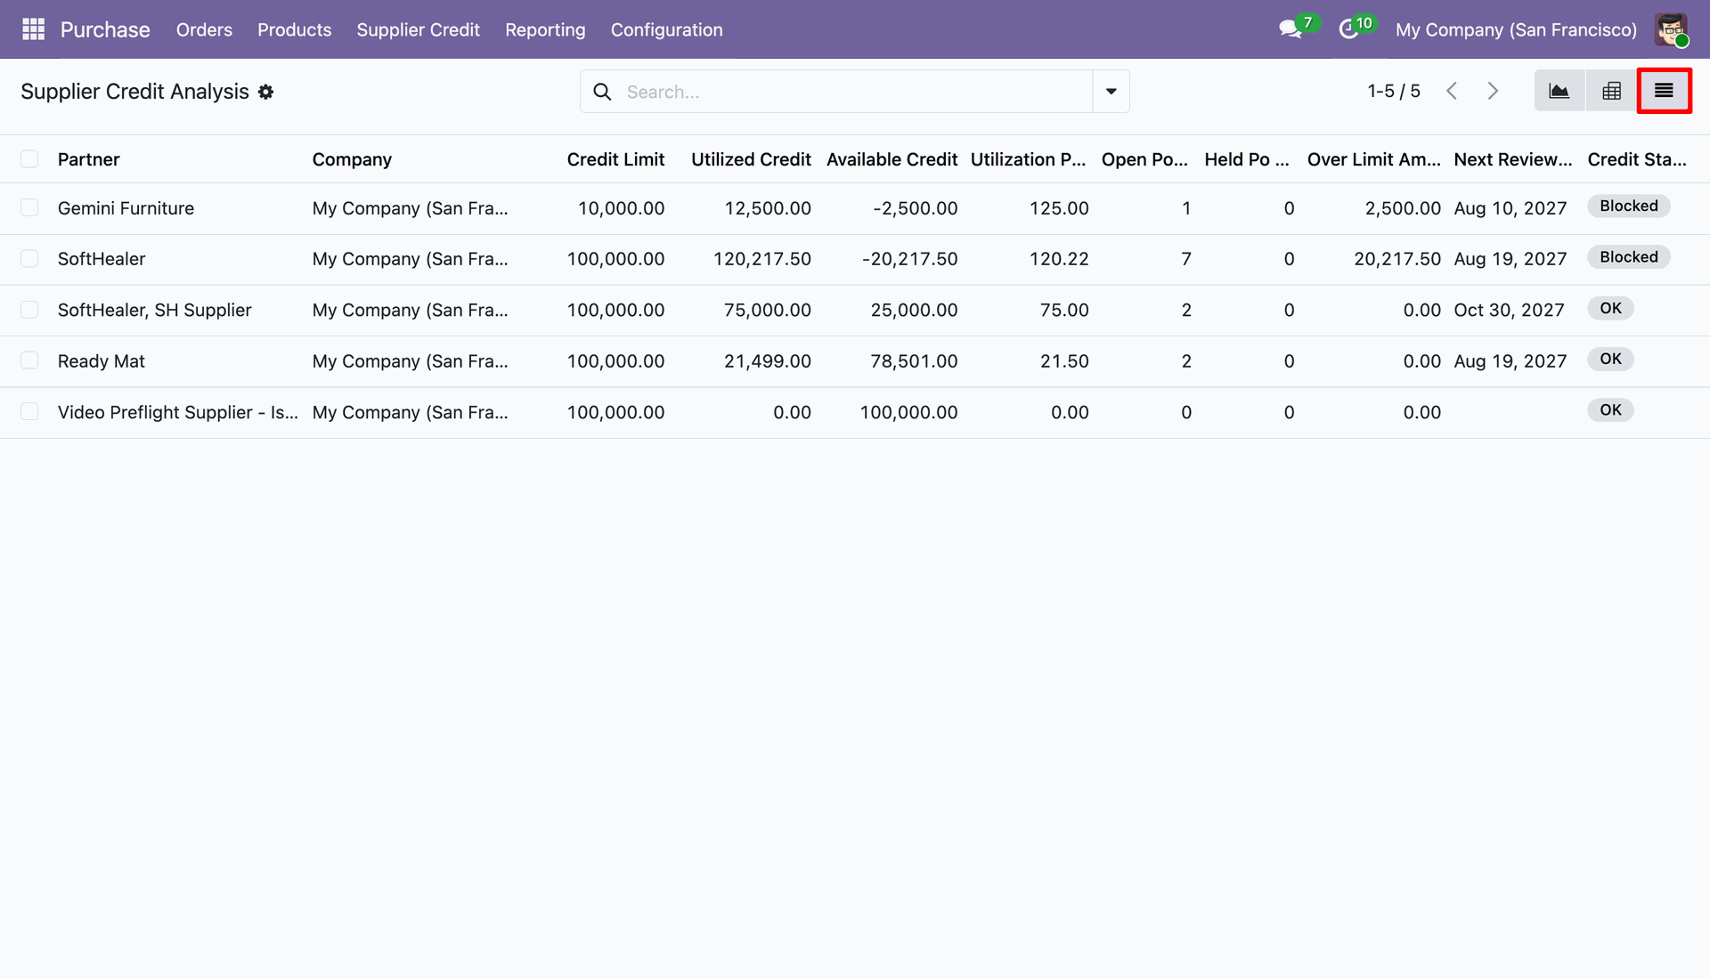Switch to pivot table view
1710x979 pixels.
click(1611, 91)
